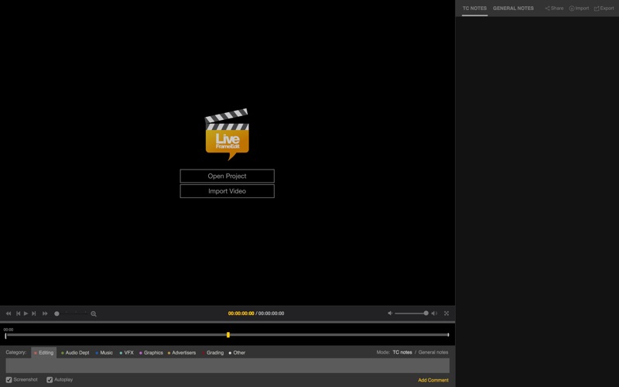Click the yellow playhead marker on timeline
The width and height of the screenshot is (619, 387).
[228, 335]
